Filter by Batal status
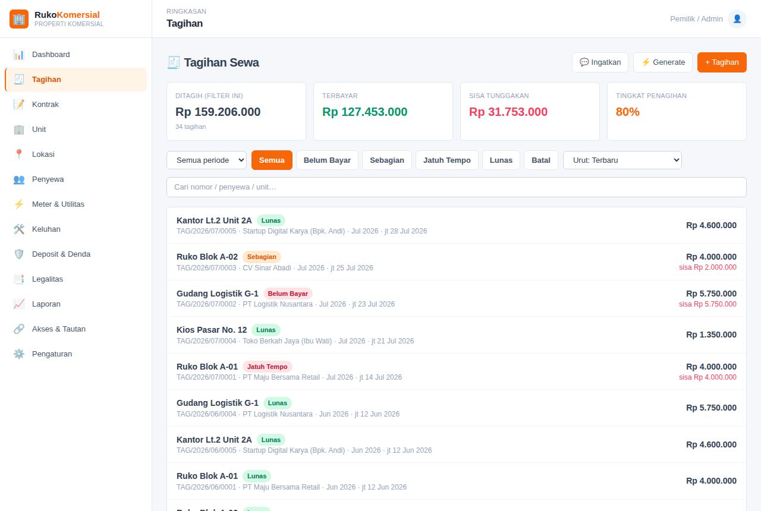The height and width of the screenshot is (511, 761). point(541,160)
